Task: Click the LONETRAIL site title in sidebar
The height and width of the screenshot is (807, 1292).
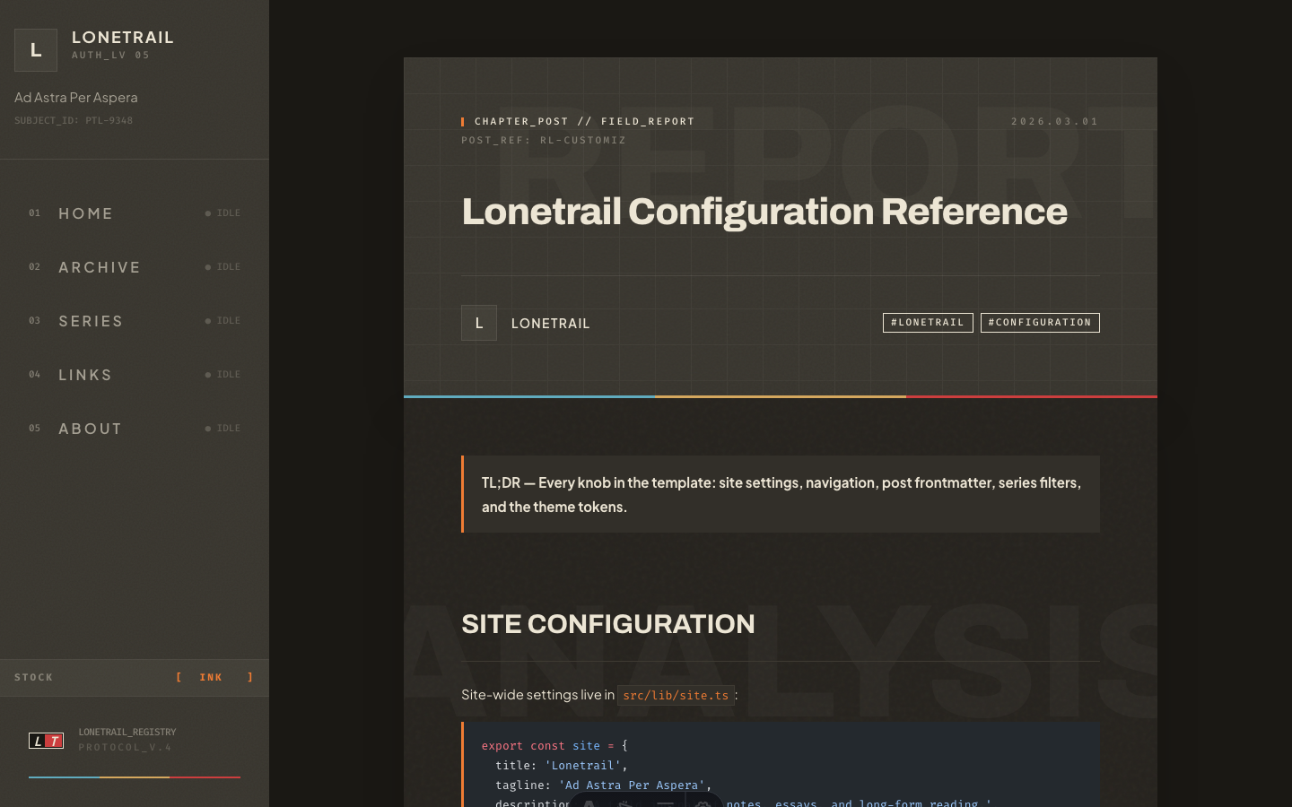Action: click(123, 38)
